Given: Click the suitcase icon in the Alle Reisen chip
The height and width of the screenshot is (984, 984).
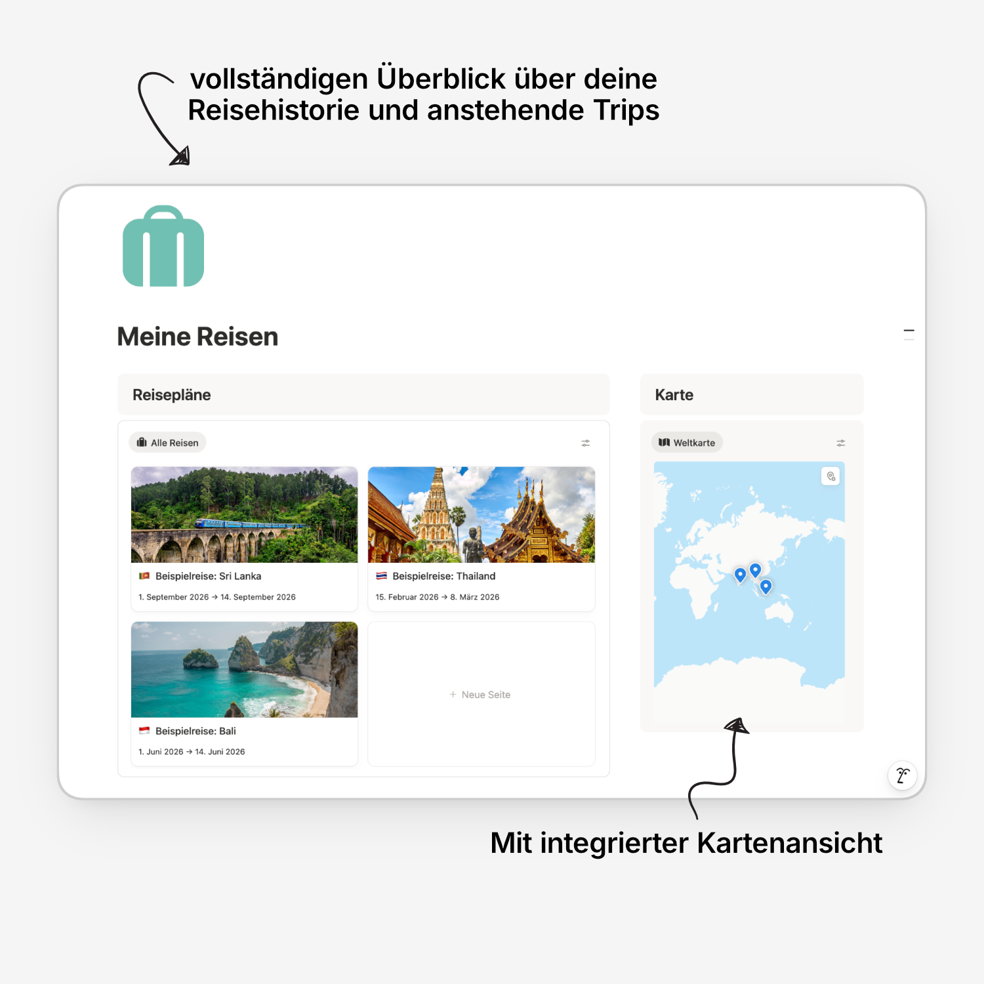Looking at the screenshot, I should pyautogui.click(x=141, y=443).
